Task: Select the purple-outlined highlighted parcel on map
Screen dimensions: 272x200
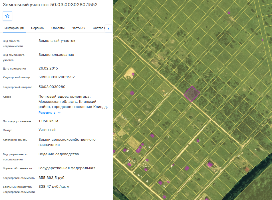Action: pyautogui.click(x=192, y=94)
